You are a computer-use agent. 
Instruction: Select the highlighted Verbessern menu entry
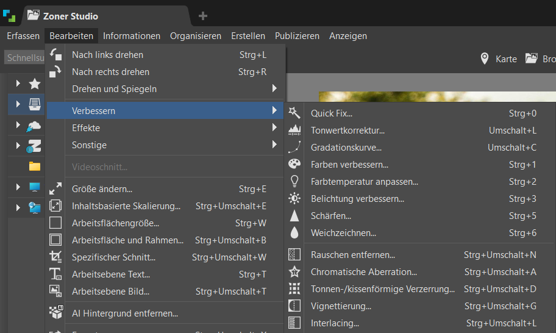[166, 110]
